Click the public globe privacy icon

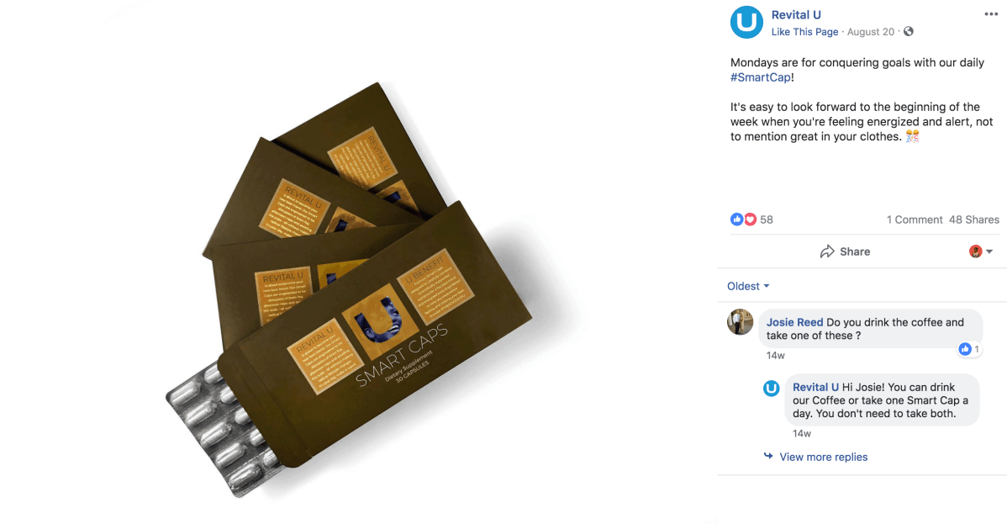point(908,31)
